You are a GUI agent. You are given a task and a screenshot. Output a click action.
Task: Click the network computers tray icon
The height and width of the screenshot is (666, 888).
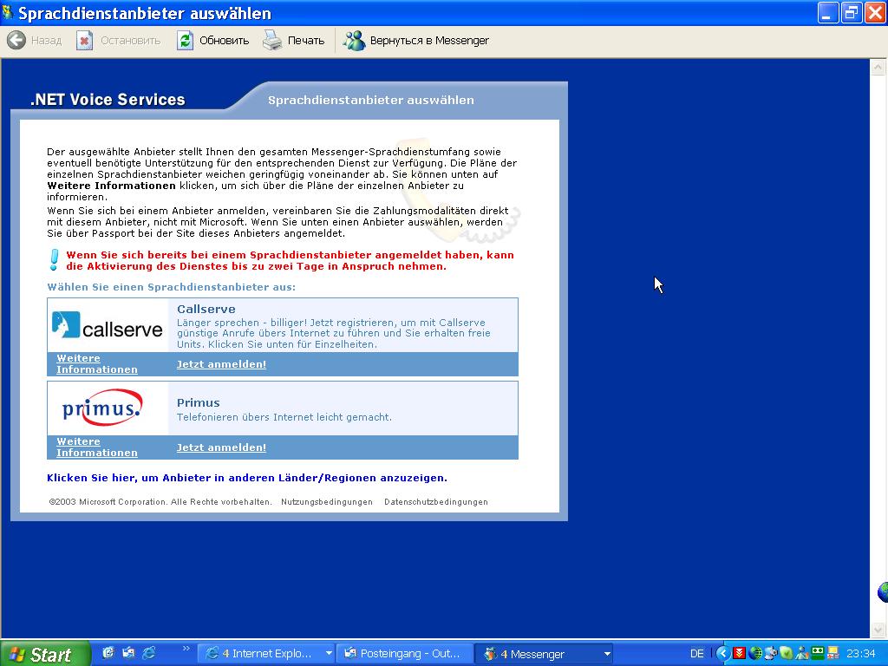tap(770, 653)
